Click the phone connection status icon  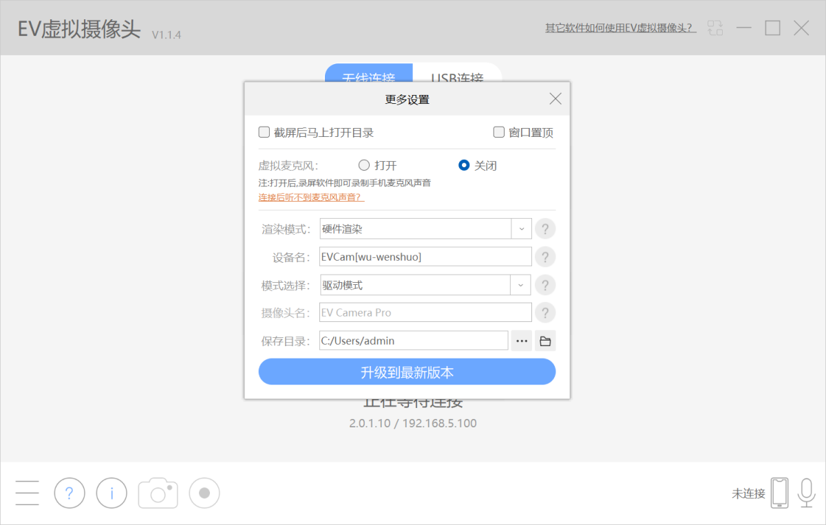click(779, 492)
